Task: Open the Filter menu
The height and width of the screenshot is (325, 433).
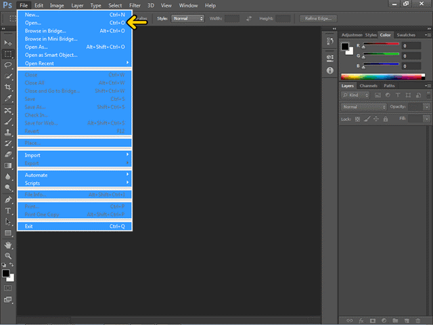Action: (135, 5)
